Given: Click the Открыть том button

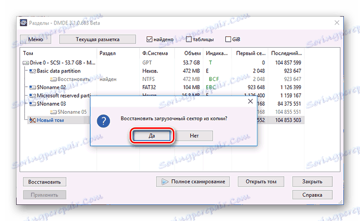Looking at the screenshot, I should click(261, 182).
